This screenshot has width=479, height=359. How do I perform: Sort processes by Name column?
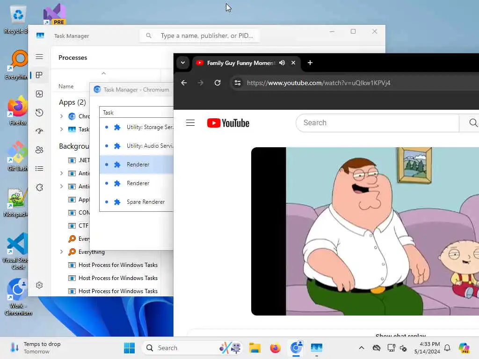[x=66, y=86]
